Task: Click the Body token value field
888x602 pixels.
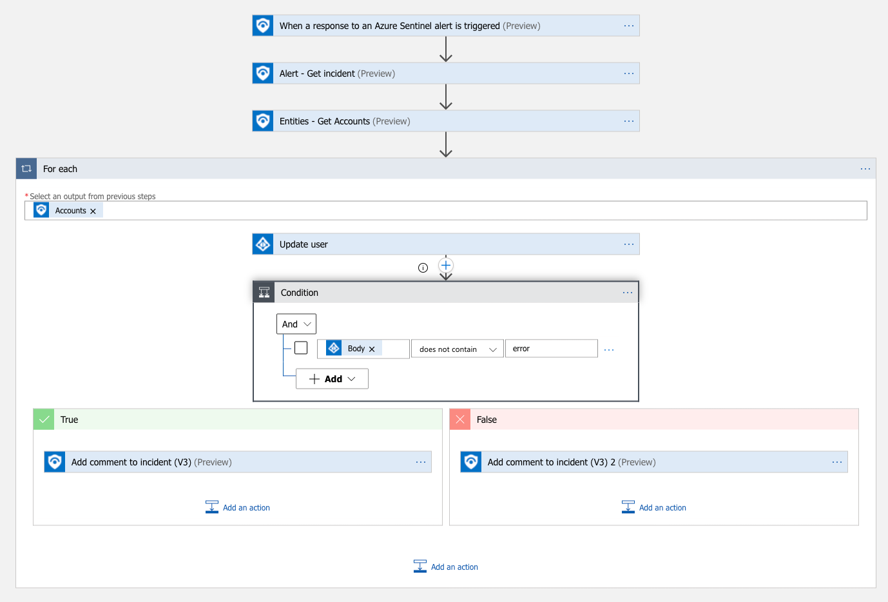Action: pyautogui.click(x=363, y=349)
